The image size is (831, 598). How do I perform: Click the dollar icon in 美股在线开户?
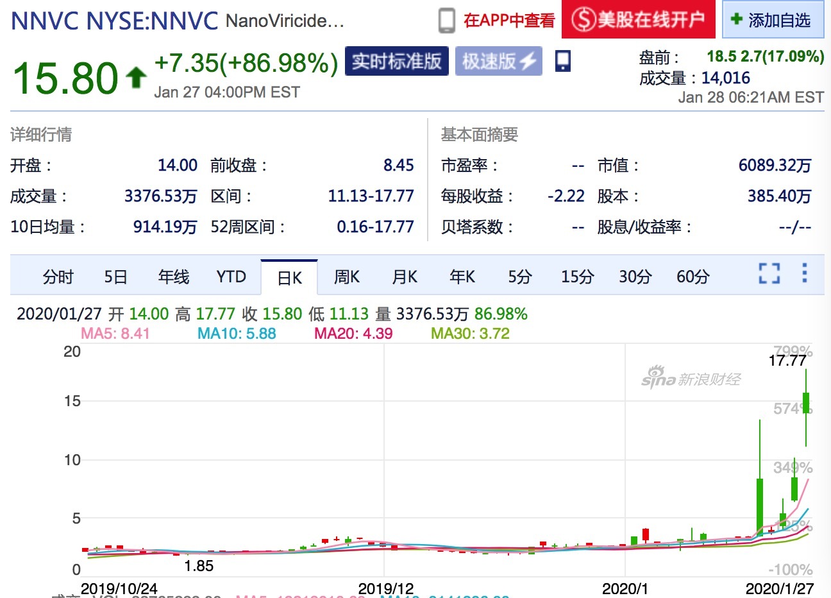tap(583, 19)
